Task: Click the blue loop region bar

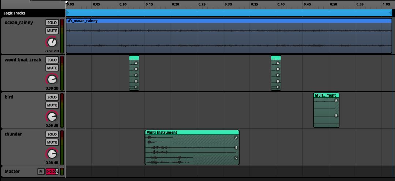Action: tap(229, 13)
